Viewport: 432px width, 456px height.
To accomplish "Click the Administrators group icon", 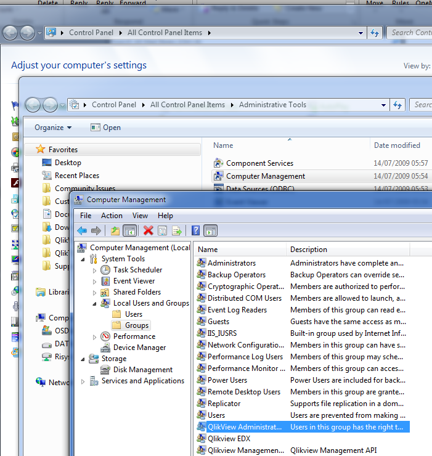I will point(201,263).
